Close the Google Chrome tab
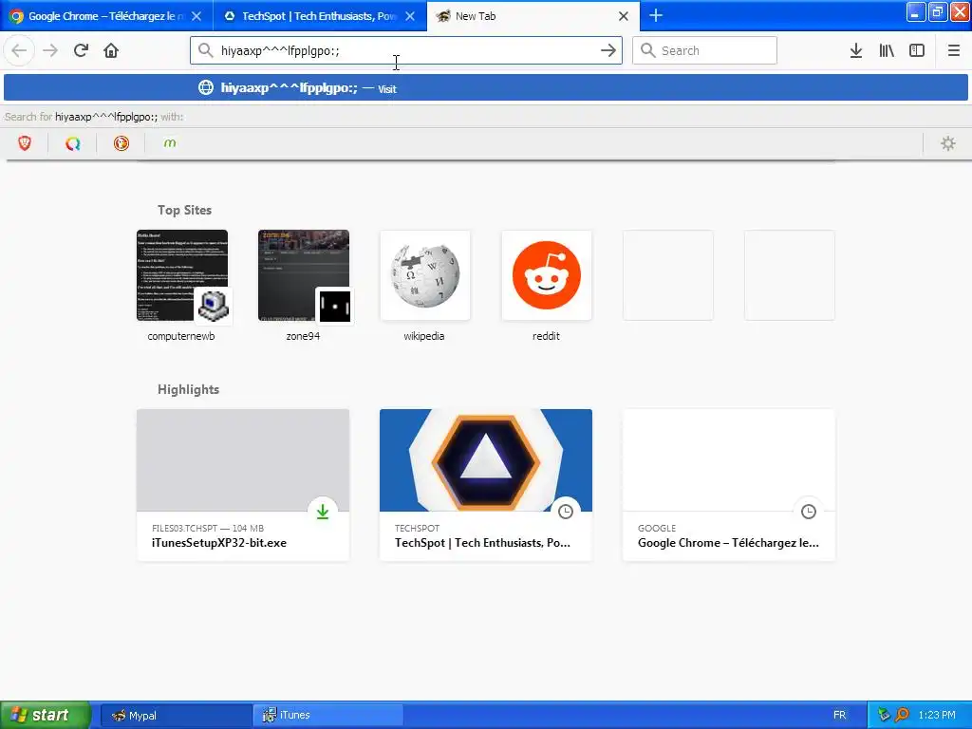Image resolution: width=972 pixels, height=729 pixels. click(196, 16)
